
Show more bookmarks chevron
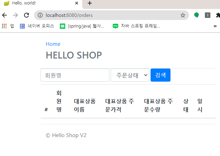tap(215, 26)
